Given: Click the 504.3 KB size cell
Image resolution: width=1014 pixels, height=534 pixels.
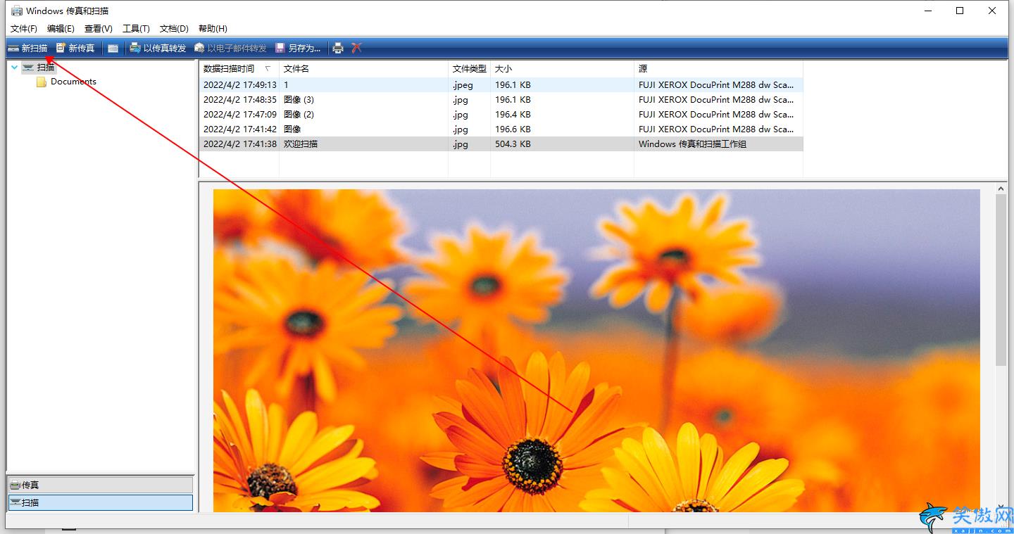Looking at the screenshot, I should click(513, 144).
